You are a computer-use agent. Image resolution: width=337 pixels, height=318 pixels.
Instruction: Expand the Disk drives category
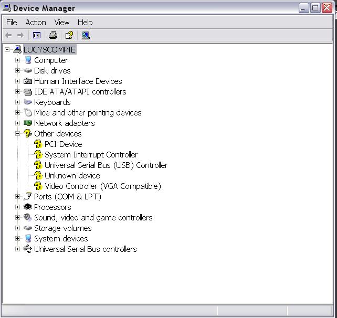[x=18, y=70]
